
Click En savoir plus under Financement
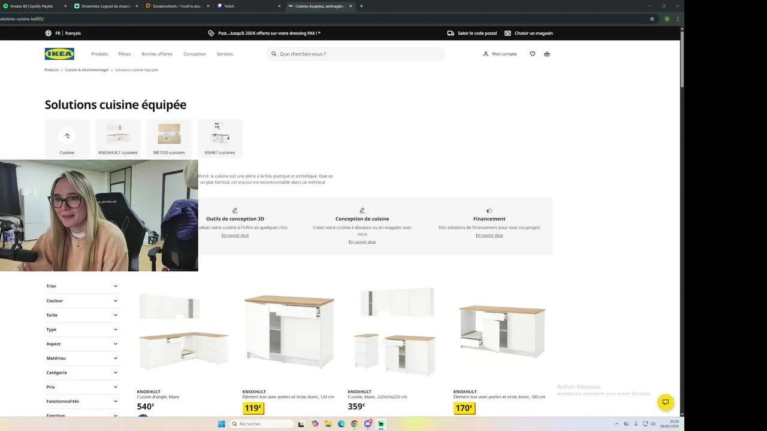tap(490, 235)
